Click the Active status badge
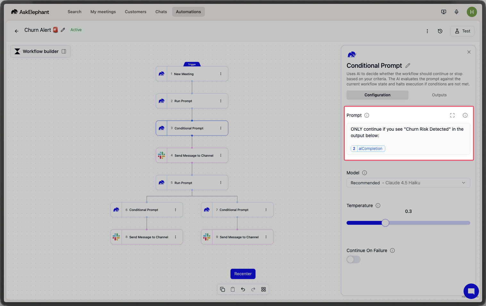Viewport: 486px width, 306px height. point(76,30)
